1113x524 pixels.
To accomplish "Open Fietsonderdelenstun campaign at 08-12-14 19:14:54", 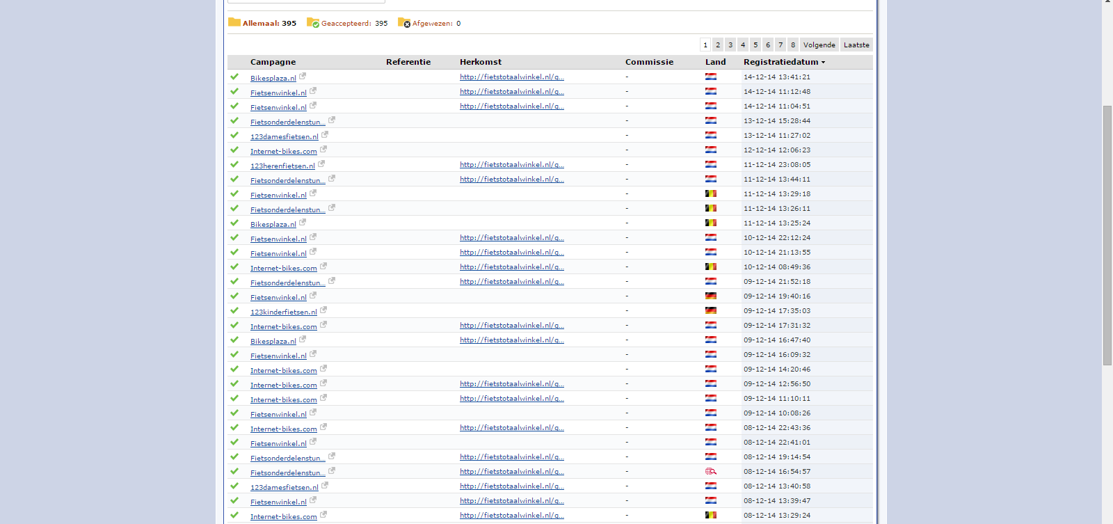I will [288, 458].
